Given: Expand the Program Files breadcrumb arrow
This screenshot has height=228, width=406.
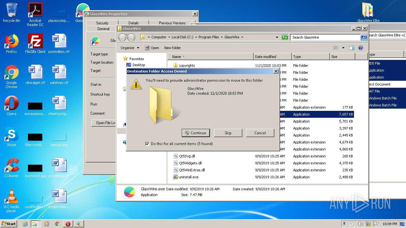Looking at the screenshot, I should click(x=222, y=37).
